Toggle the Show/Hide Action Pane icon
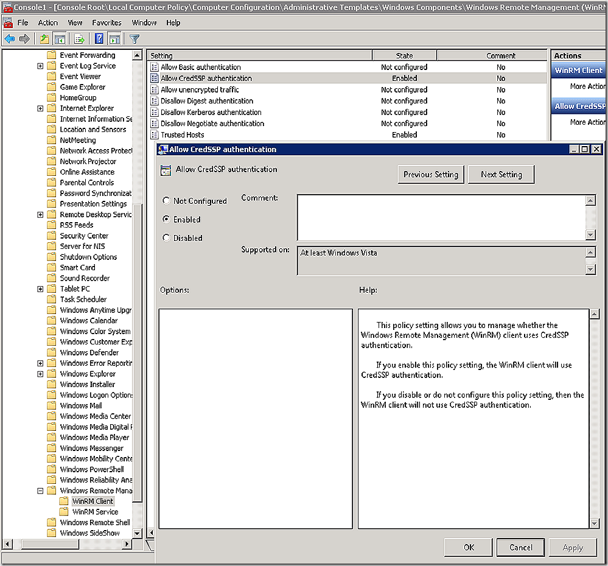608x566 pixels. [x=115, y=39]
